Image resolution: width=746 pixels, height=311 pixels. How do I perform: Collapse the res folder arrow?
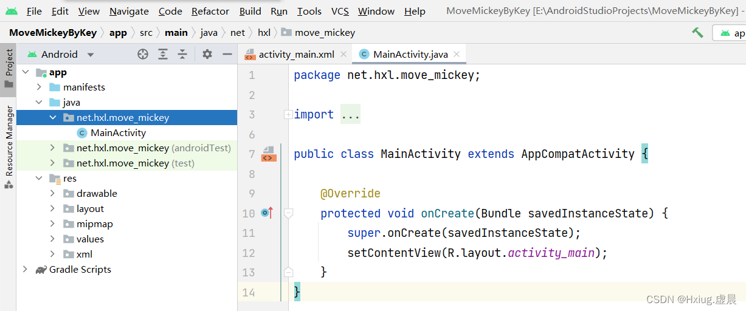(39, 179)
